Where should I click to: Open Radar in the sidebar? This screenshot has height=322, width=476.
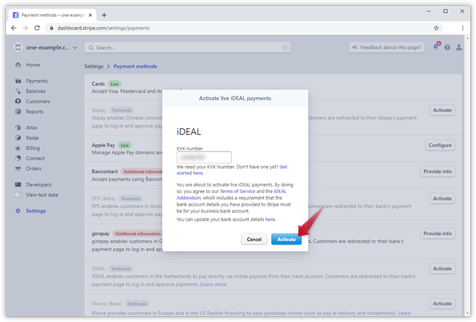pyautogui.click(x=32, y=138)
